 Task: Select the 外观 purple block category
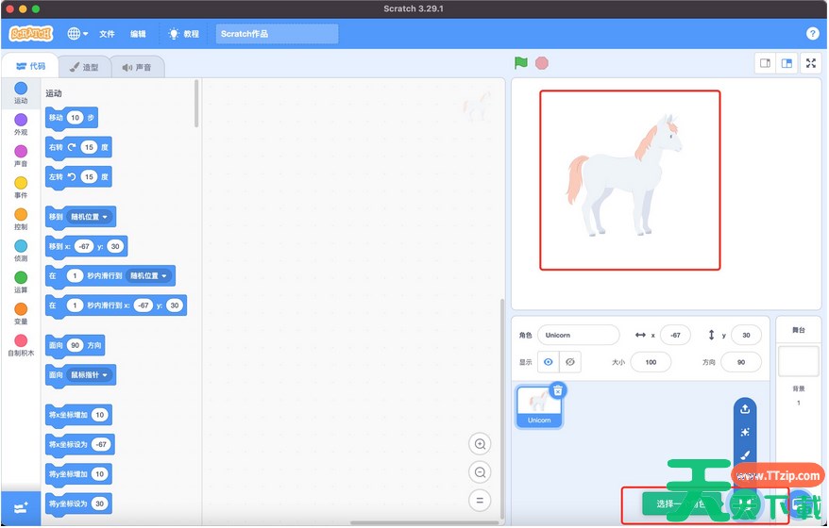click(x=21, y=124)
